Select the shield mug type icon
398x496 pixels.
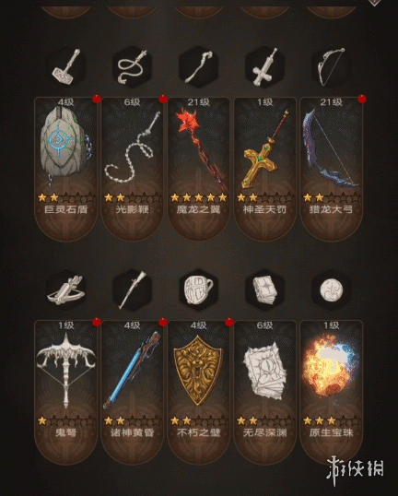click(198, 290)
